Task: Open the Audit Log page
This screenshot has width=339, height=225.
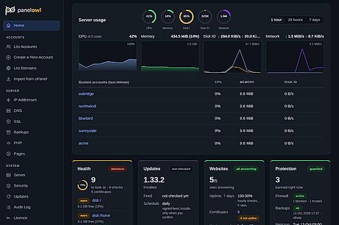Action: [x=32, y=207]
